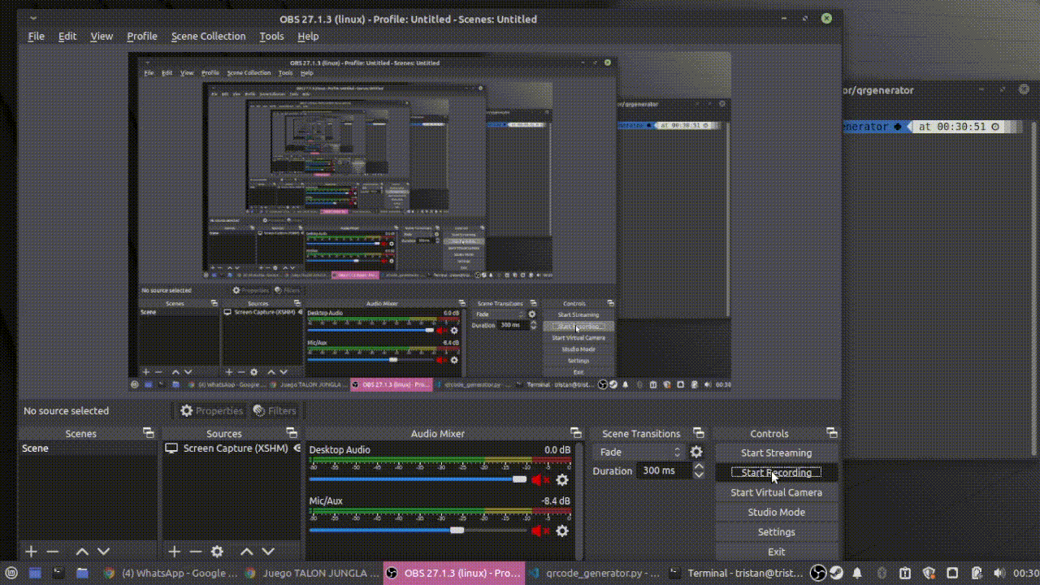
Task: Open the View menu
Action: pos(102,36)
